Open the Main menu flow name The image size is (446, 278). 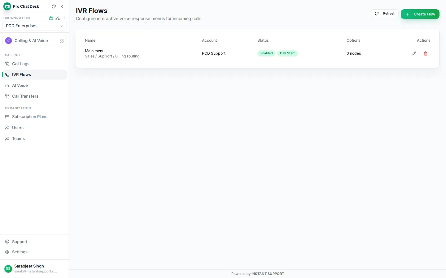(x=95, y=51)
